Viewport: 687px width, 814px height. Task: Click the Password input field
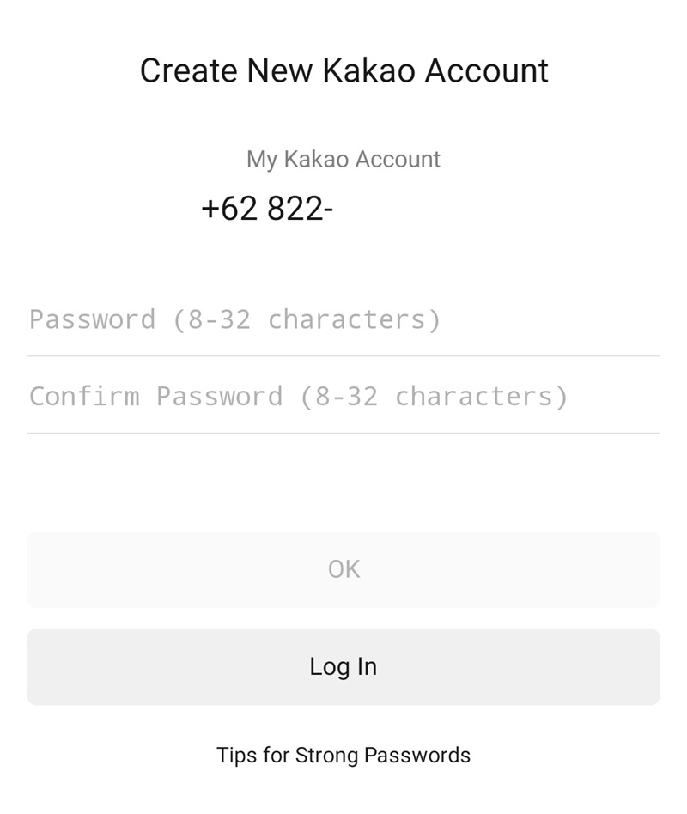tap(343, 319)
